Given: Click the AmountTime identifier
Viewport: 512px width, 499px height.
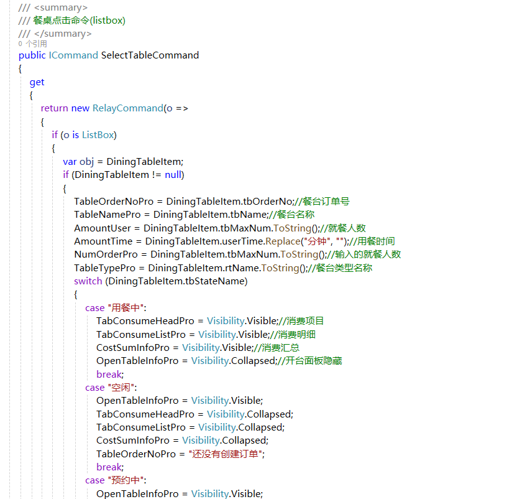Looking at the screenshot, I should (103, 241).
